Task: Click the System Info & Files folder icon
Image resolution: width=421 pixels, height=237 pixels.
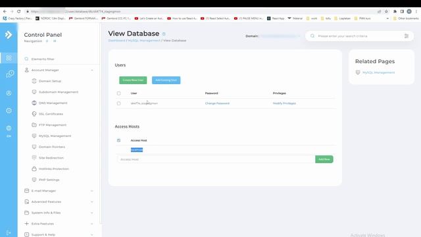Action: point(26,213)
